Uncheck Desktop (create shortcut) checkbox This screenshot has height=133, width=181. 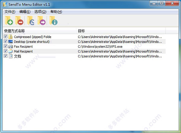pos(5,41)
